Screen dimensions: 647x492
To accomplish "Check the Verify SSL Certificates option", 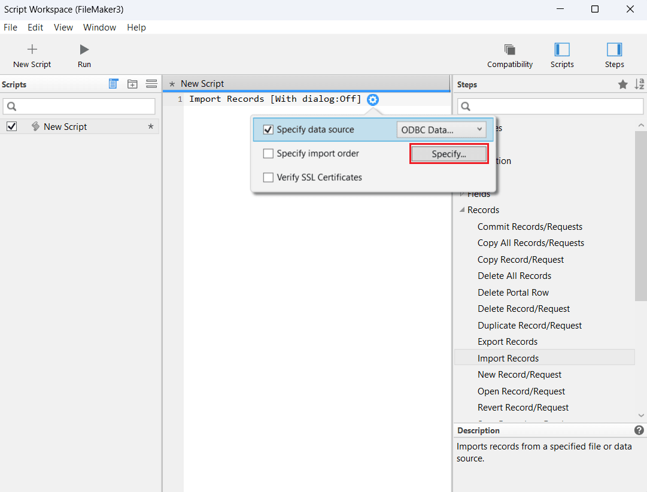I will point(268,177).
